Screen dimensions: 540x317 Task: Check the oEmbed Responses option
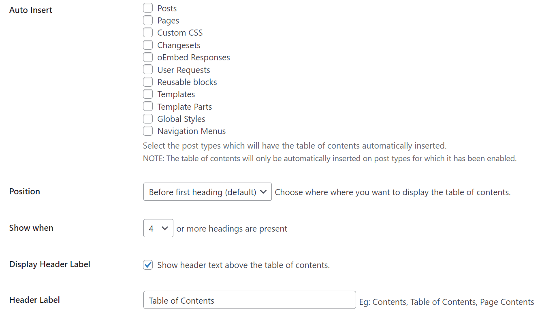(x=148, y=57)
